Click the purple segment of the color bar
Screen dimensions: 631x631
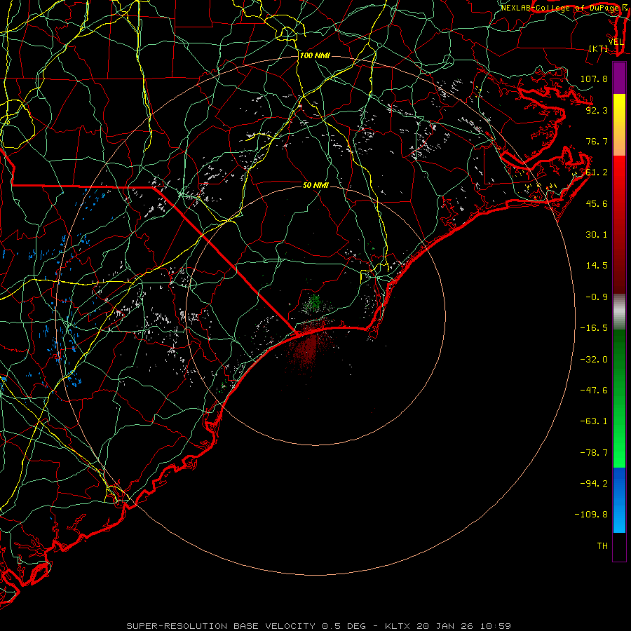coord(619,78)
